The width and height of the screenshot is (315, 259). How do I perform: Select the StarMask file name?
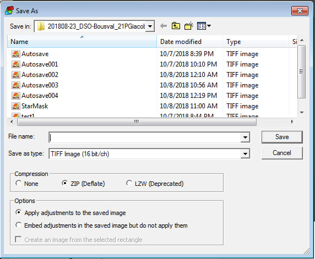coord(35,106)
